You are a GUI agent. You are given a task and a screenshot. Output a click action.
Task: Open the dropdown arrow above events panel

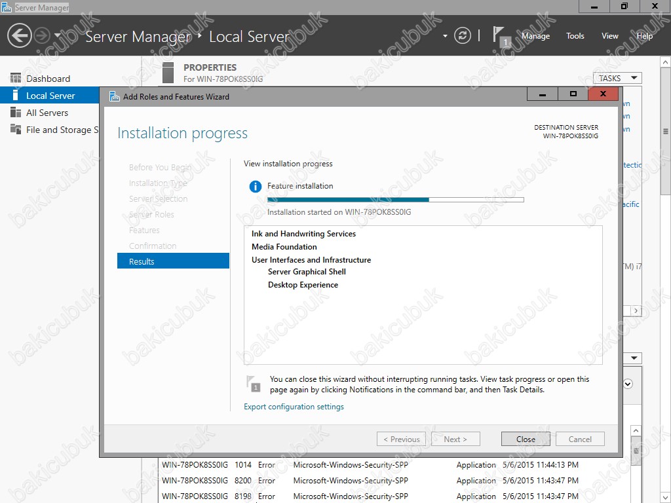[634, 358]
